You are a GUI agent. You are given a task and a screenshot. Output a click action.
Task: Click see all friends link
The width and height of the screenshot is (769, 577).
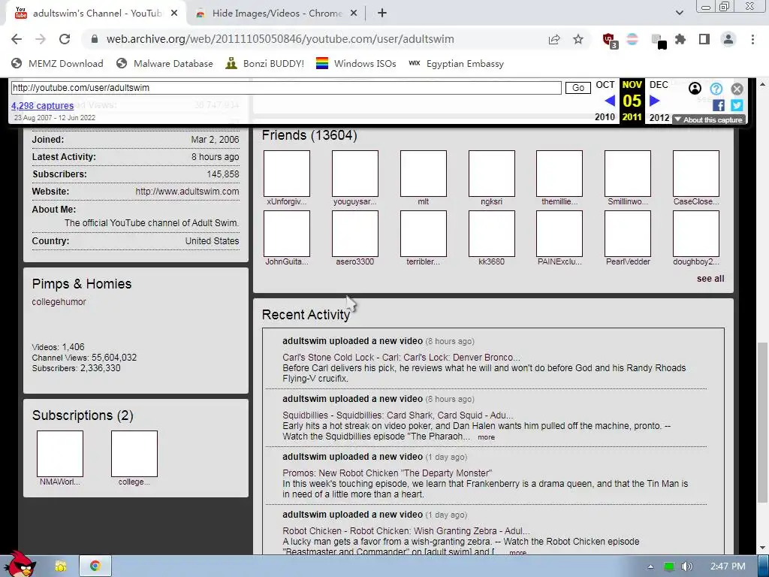[x=710, y=279]
